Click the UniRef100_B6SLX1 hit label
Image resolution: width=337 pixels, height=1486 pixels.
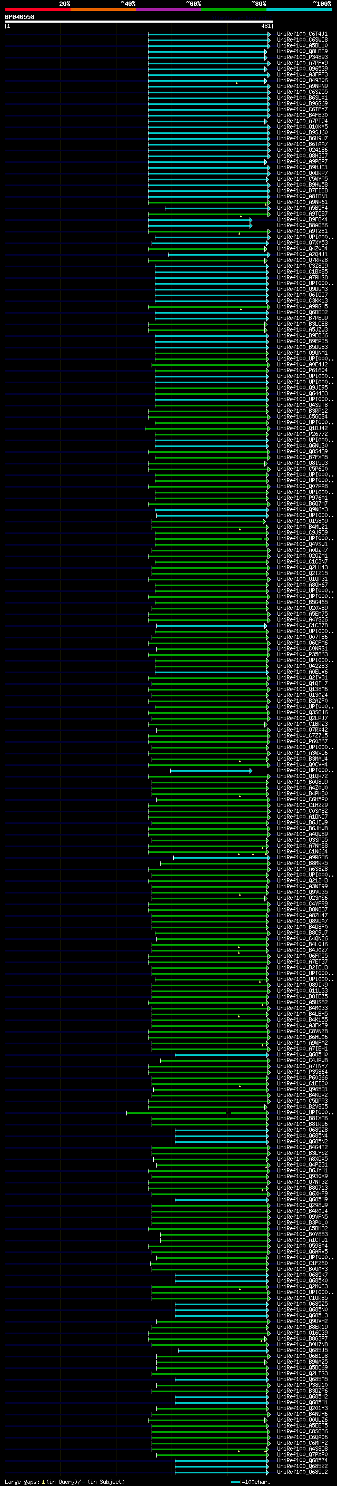[x=302, y=98]
